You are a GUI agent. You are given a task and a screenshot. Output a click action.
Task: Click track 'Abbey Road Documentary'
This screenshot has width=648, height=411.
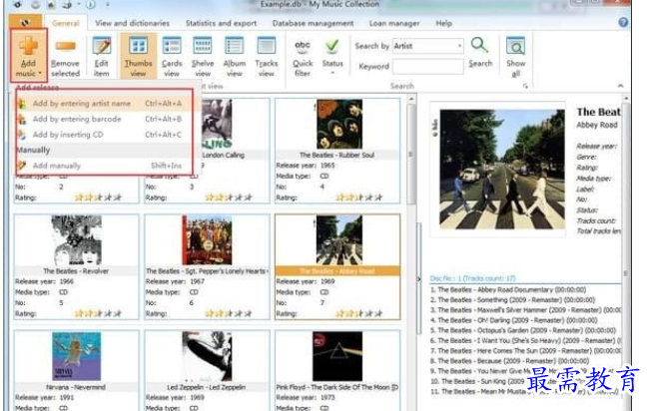[508, 290]
